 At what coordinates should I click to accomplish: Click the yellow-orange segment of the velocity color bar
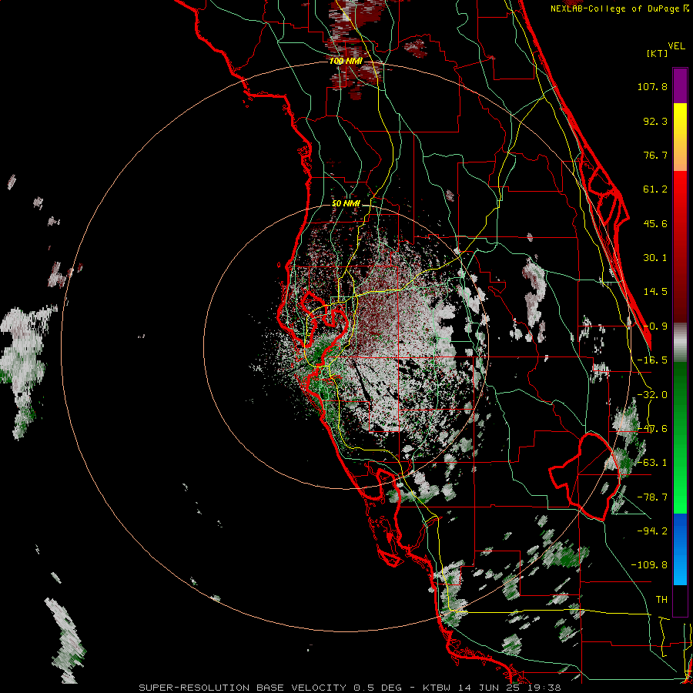click(680, 137)
